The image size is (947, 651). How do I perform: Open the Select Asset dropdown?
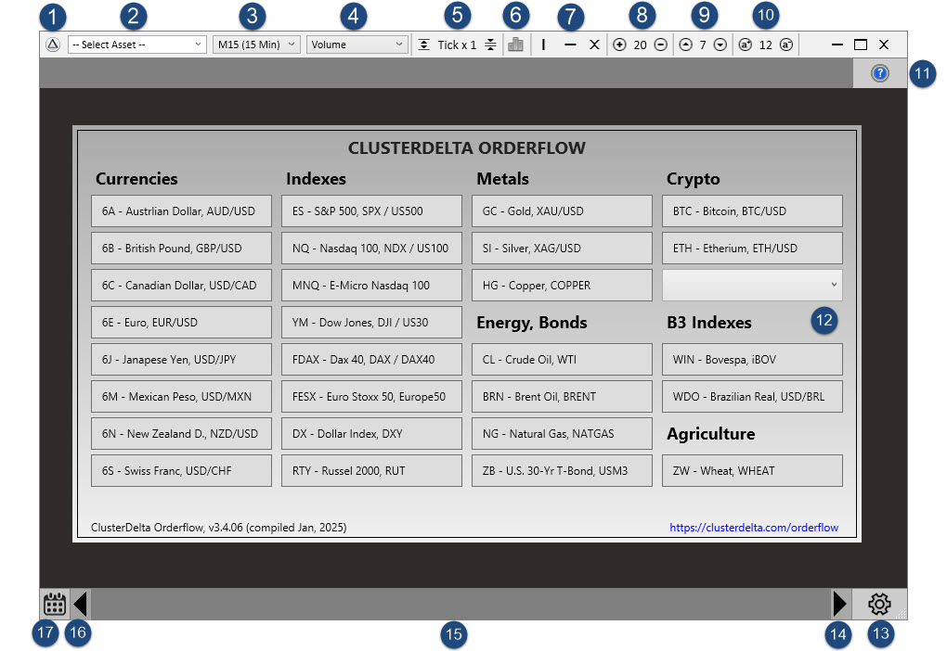coord(137,45)
